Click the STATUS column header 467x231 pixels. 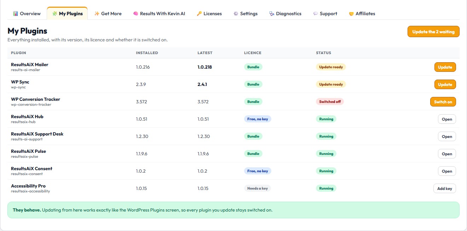(x=323, y=53)
